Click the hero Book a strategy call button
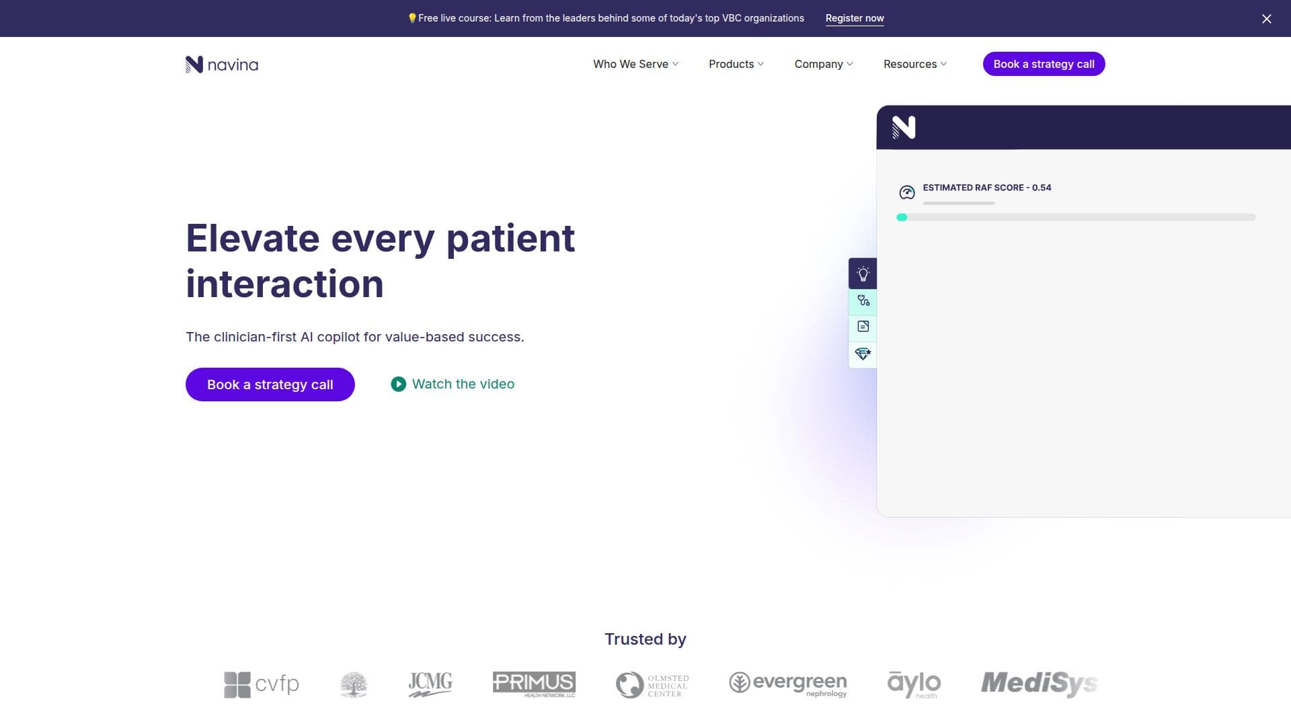 click(x=270, y=385)
